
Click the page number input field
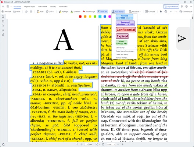point(86,144)
